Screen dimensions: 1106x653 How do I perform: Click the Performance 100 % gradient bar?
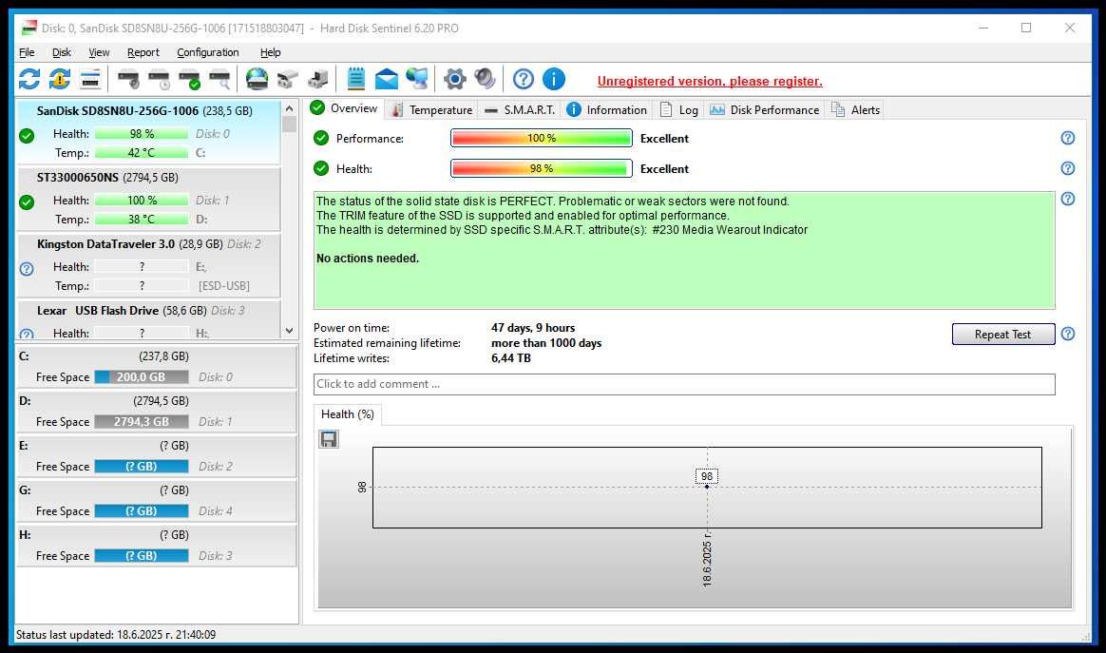click(x=541, y=139)
